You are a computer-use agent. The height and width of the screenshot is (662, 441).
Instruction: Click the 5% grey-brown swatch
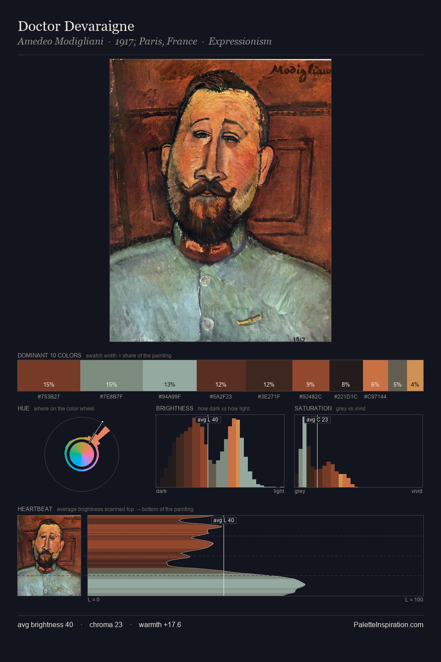tap(397, 376)
